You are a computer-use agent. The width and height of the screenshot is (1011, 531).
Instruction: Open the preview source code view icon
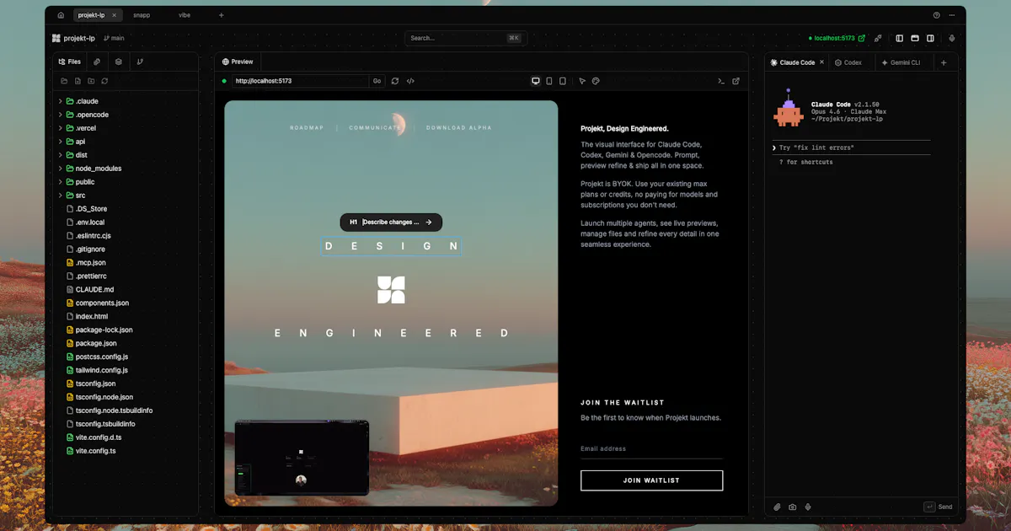410,81
